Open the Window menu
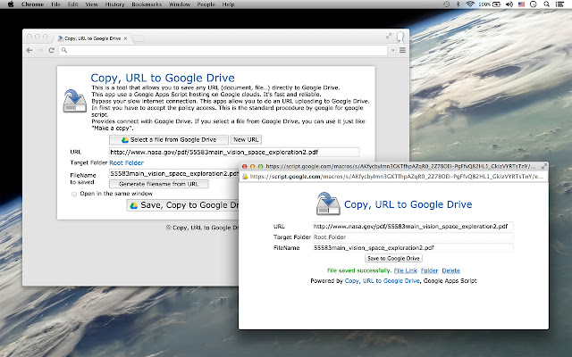Screen dimensions: 572x357 [x=180, y=4]
